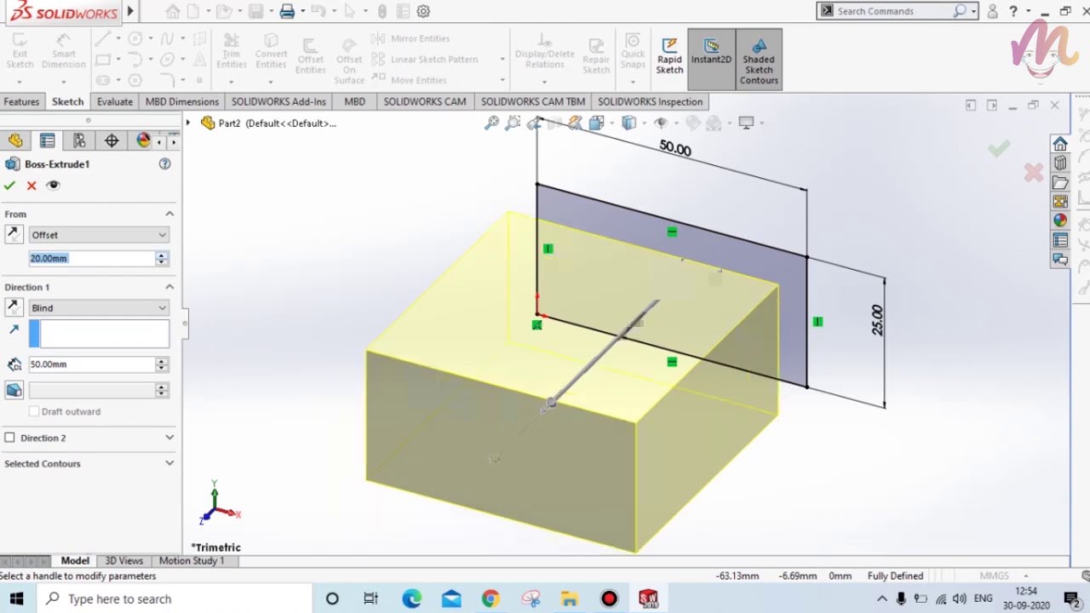
Task: Open File Explorer folder icon in task pane
Action: [1060, 182]
